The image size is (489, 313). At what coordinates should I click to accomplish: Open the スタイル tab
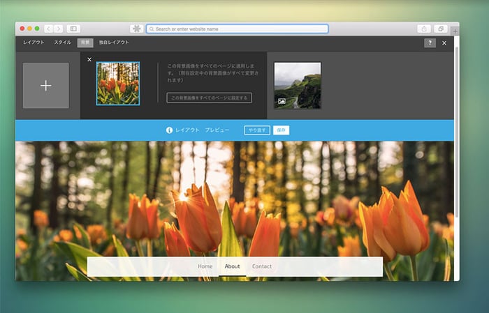62,43
